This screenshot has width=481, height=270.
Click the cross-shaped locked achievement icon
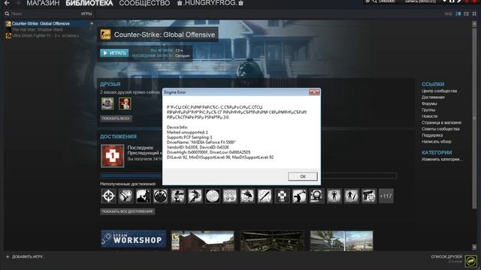pyautogui.click(x=282, y=196)
